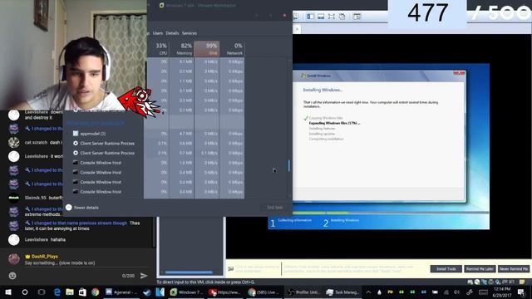Image resolution: width=532 pixels, height=299 pixels.
Task: Enter full screen mode in VMware
Action: pyautogui.click(x=332, y=17)
